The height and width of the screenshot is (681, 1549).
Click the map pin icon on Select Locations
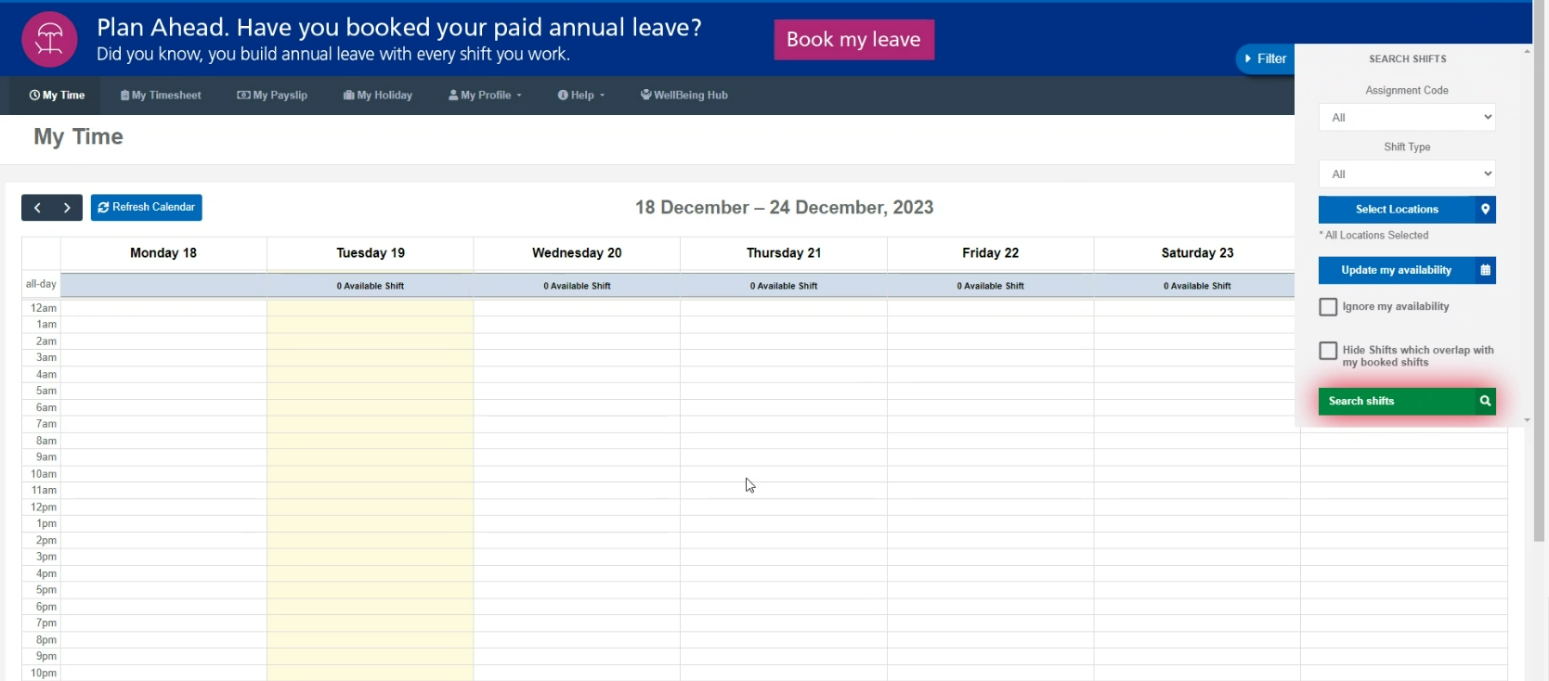pos(1485,210)
